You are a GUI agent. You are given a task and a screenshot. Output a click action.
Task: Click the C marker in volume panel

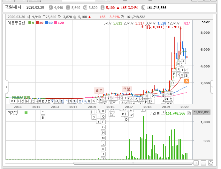click(x=43, y=112)
